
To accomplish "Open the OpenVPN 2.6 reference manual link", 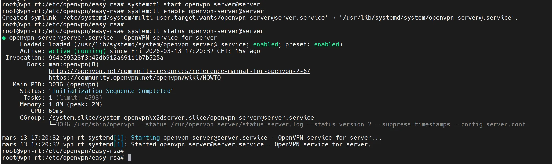I will [x=179, y=71].
